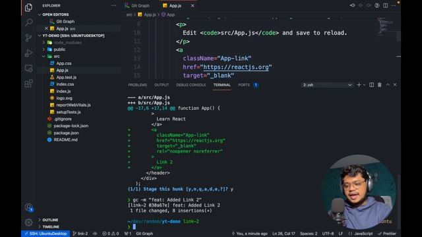The height and width of the screenshot is (237, 422).
Task: Select the Terminal panel tab
Action: pyautogui.click(x=222, y=85)
